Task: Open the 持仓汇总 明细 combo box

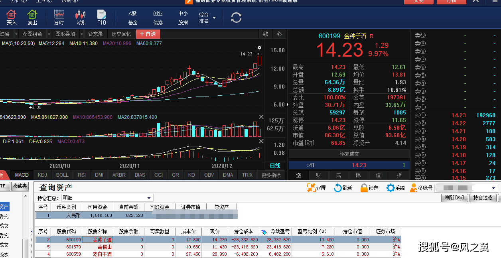Action: click(149, 198)
